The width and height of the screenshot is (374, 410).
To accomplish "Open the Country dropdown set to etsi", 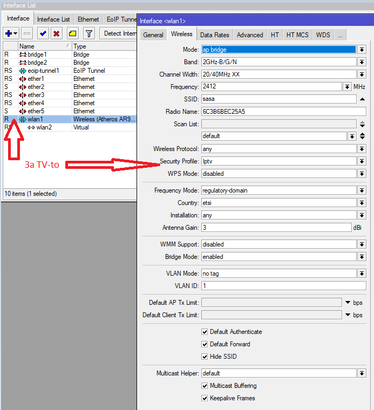I will tap(362, 203).
